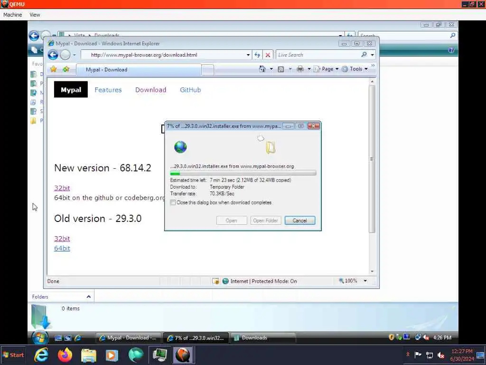Click the red stop loading icon
The width and height of the screenshot is (486, 365).
[x=268, y=55]
